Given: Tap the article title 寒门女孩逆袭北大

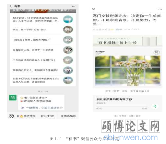Looking at the screenshot, I should 127,20.
